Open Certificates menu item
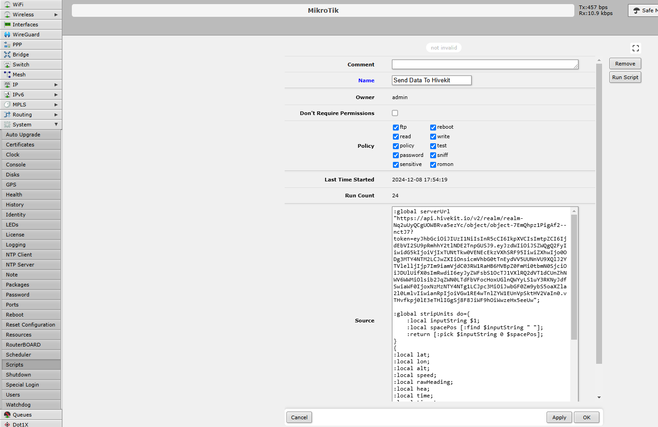Image resolution: width=658 pixels, height=427 pixels. [x=31, y=145]
